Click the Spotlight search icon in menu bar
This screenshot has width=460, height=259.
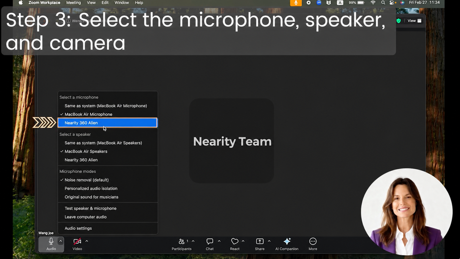click(x=383, y=3)
